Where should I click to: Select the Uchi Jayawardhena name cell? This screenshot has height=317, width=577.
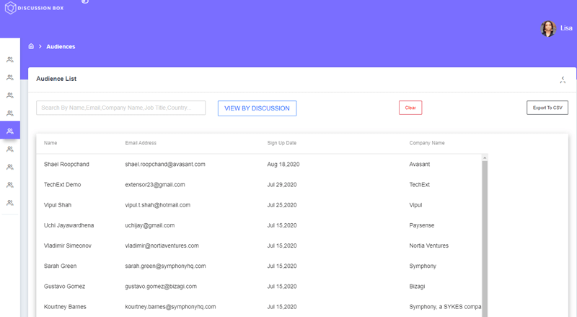[x=69, y=225]
